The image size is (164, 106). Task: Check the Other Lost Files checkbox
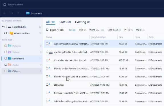pyautogui.click(x=7, y=33)
